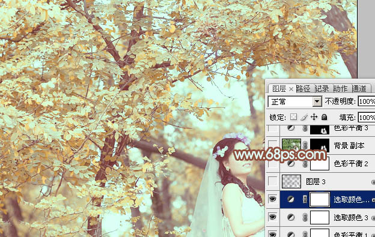Switch to the 动作 tab

click(340, 89)
